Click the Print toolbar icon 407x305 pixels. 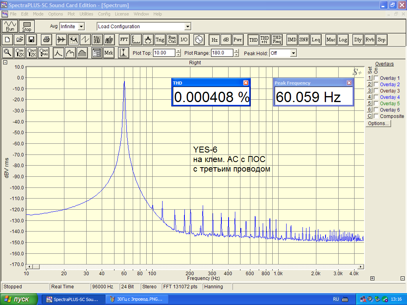pos(47,40)
